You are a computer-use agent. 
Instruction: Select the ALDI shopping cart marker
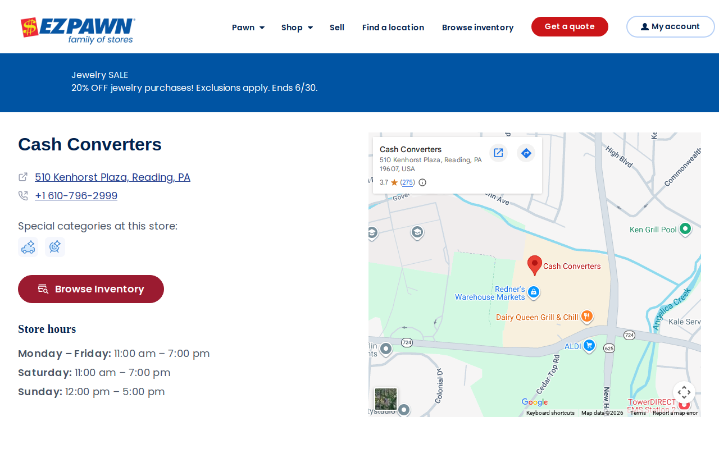(589, 346)
